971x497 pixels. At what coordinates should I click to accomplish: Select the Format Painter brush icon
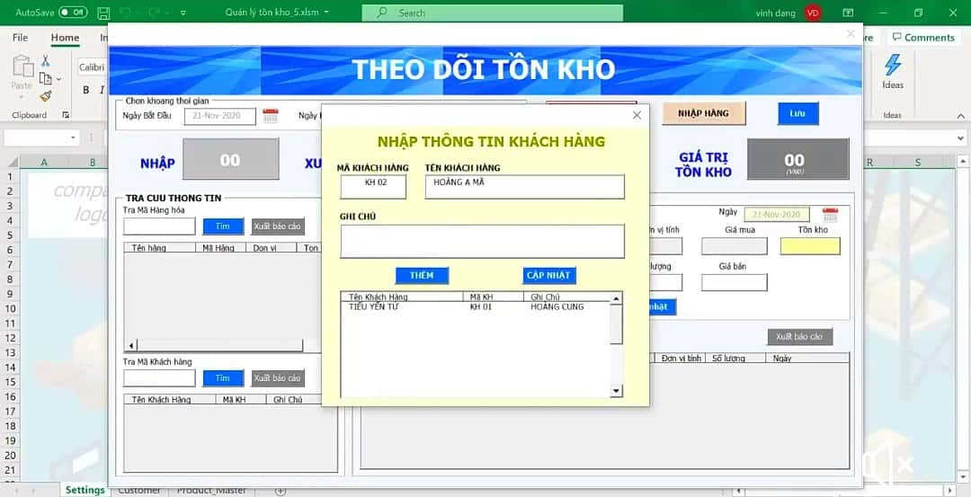click(46, 96)
